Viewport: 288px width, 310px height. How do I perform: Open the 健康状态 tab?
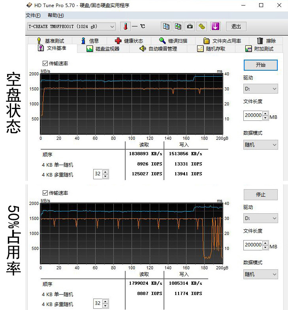129,41
